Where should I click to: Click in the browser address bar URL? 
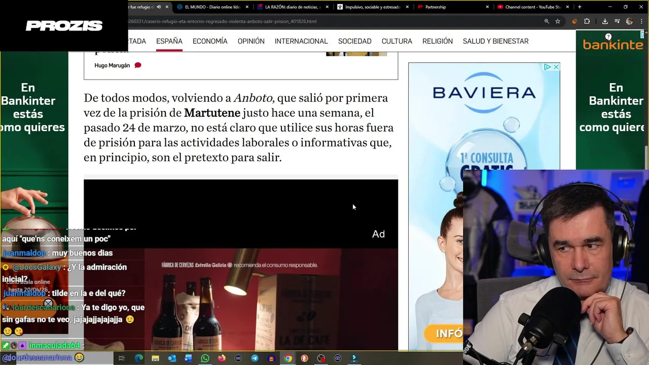point(223,21)
